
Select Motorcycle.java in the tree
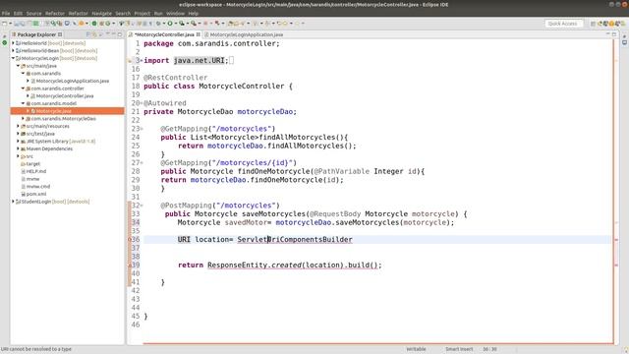coord(53,111)
